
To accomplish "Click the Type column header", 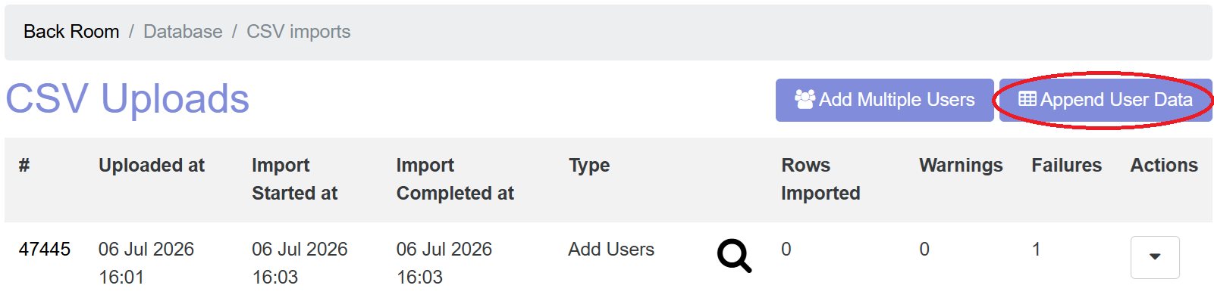I will [589, 166].
